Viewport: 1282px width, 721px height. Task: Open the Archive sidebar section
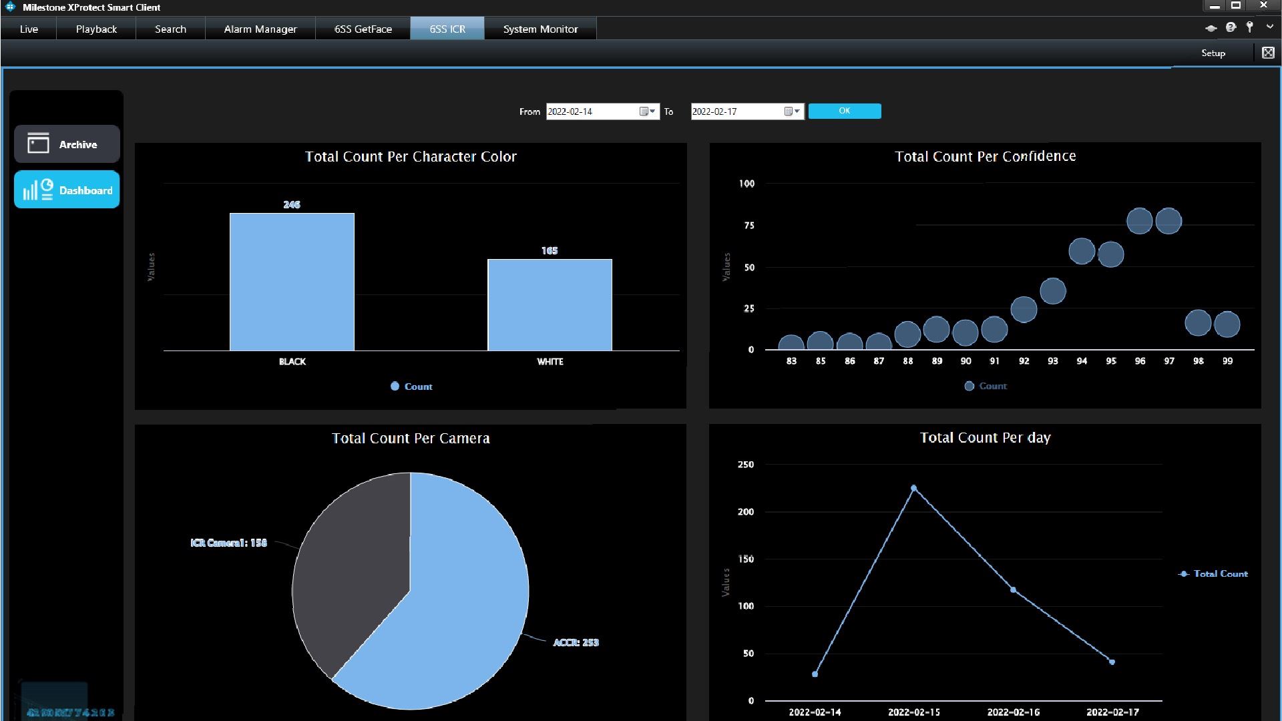click(x=67, y=144)
